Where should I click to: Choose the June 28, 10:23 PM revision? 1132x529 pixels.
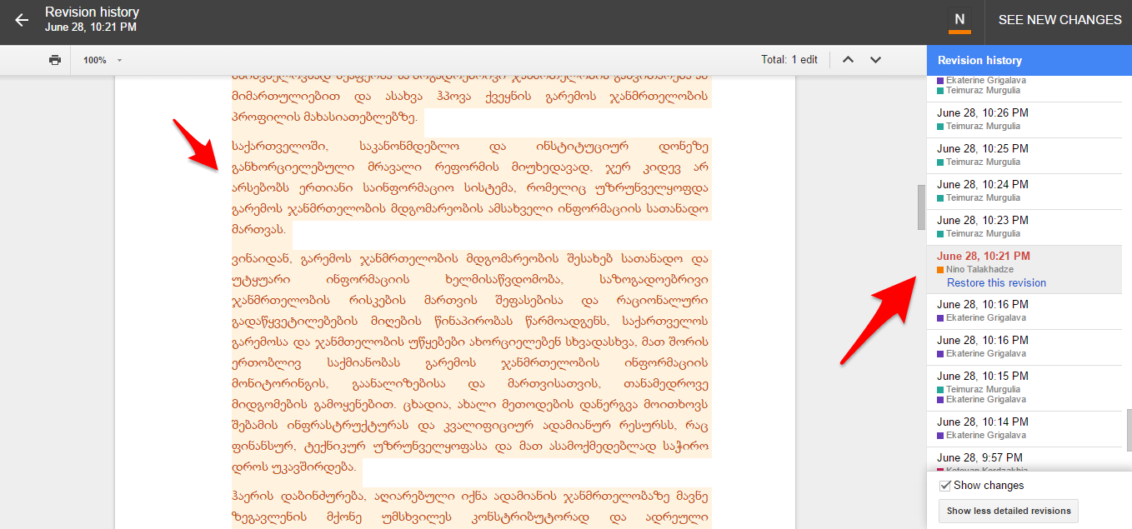coord(982,221)
